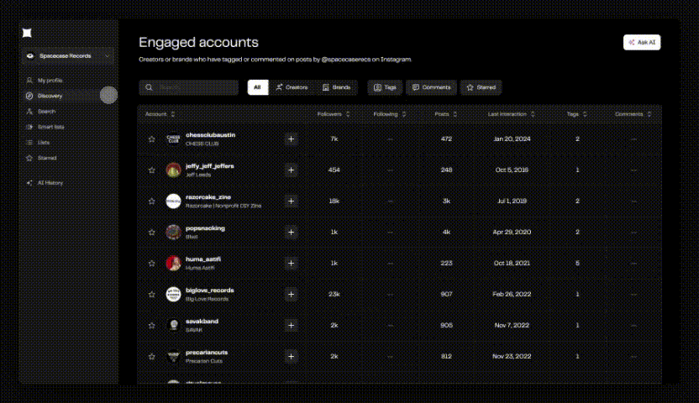Switch to the Creators filter tab
Screen dimensions: 699x403
click(x=292, y=87)
